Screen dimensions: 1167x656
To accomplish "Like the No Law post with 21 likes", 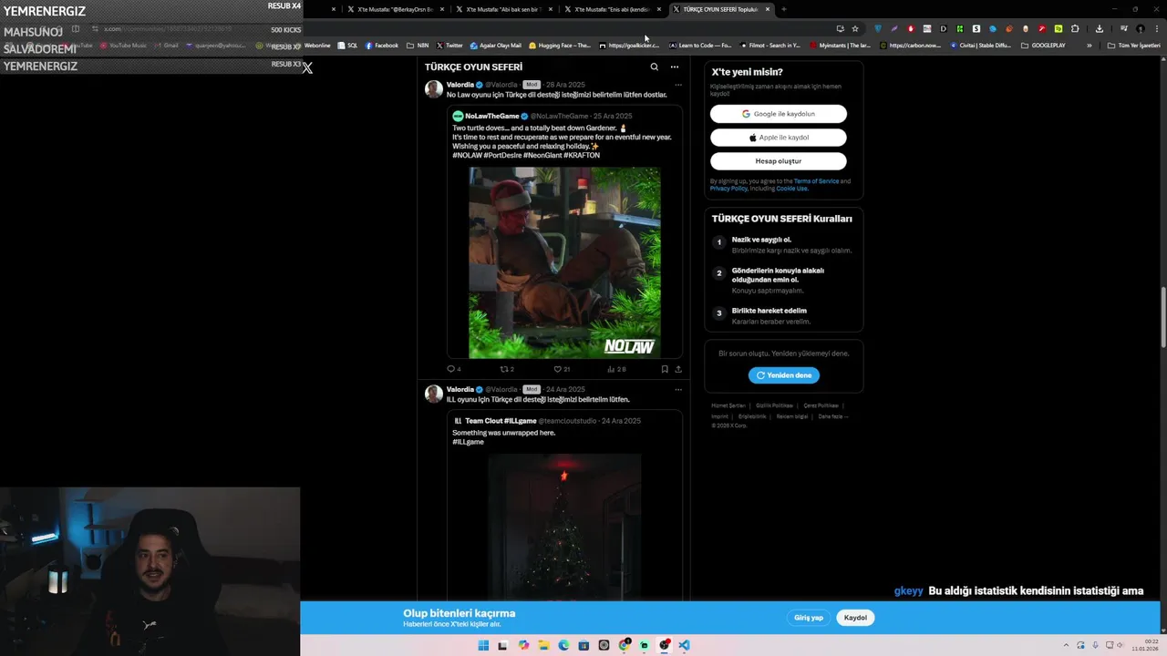I will click(x=562, y=369).
